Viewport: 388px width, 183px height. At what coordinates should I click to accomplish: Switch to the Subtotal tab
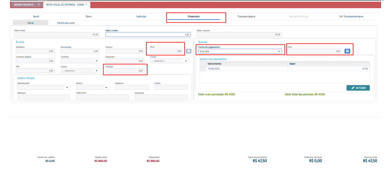pyautogui.click(x=141, y=17)
